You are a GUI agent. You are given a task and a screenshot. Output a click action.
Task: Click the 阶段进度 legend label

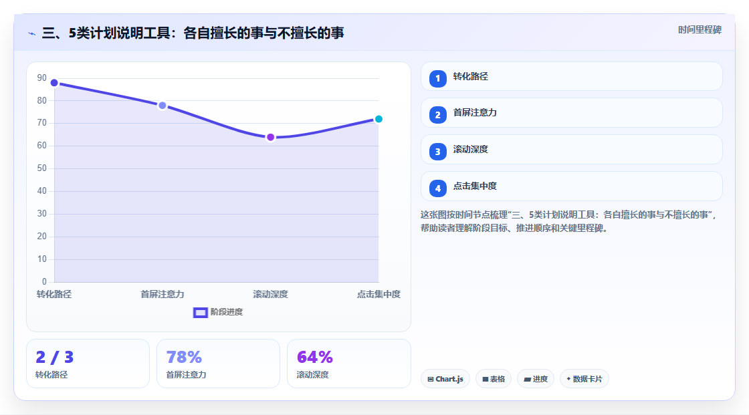[x=227, y=312]
